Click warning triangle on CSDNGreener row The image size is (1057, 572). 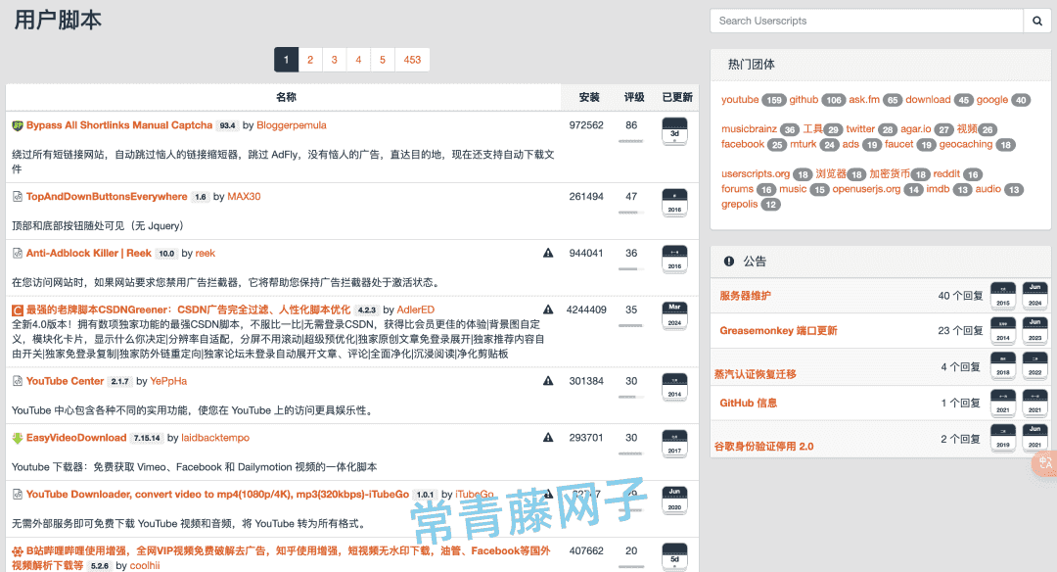[548, 310]
